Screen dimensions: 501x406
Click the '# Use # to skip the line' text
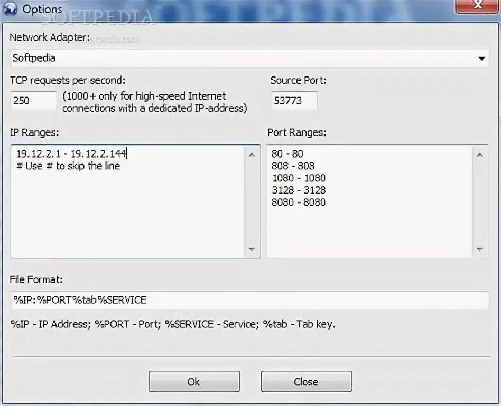tap(68, 166)
